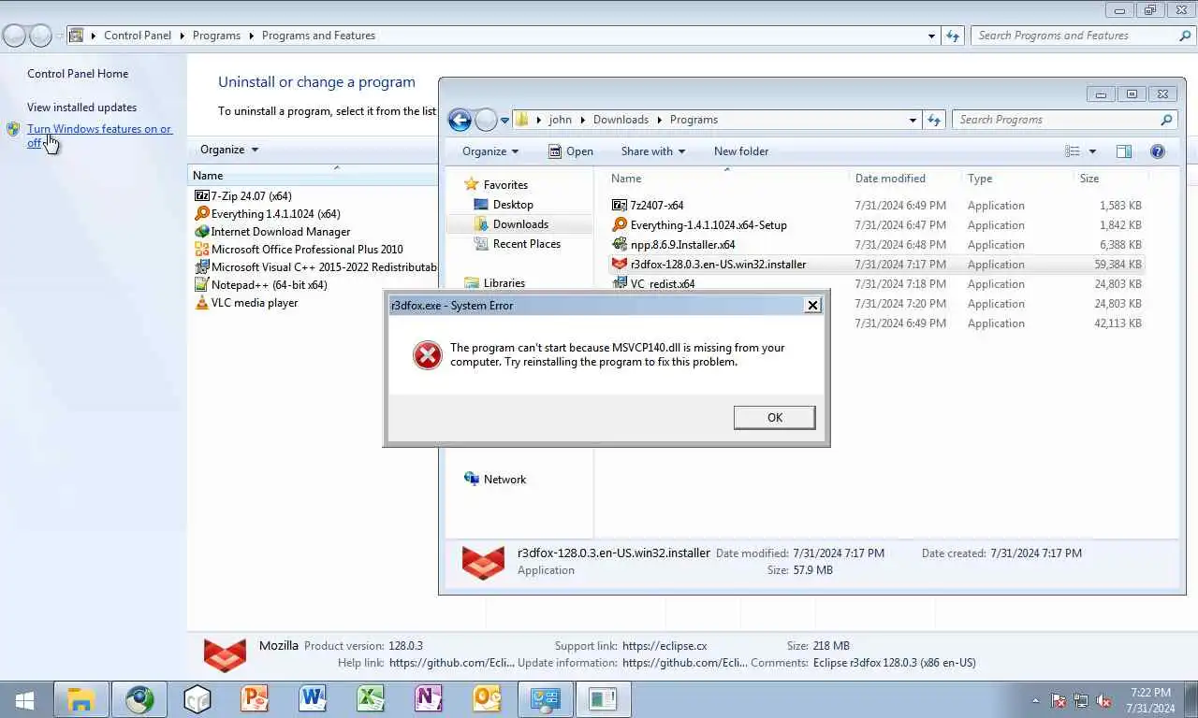The height and width of the screenshot is (718, 1198).
Task: Open Word from the taskbar
Action: (313, 699)
